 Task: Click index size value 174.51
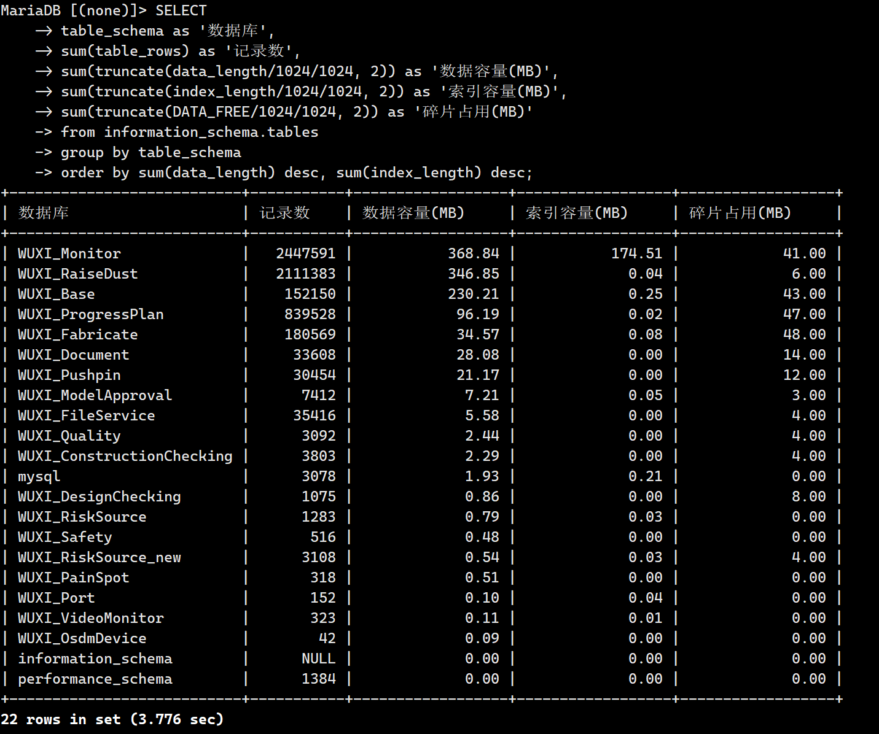[637, 253]
